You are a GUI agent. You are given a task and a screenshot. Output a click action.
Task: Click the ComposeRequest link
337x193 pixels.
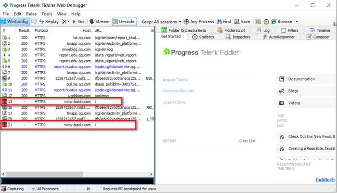pos(178,91)
